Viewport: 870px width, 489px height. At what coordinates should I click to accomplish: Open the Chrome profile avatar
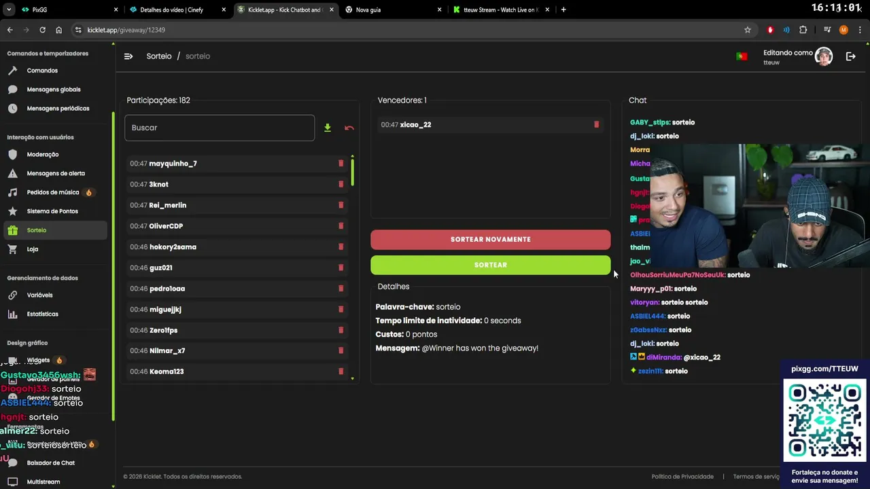(843, 30)
